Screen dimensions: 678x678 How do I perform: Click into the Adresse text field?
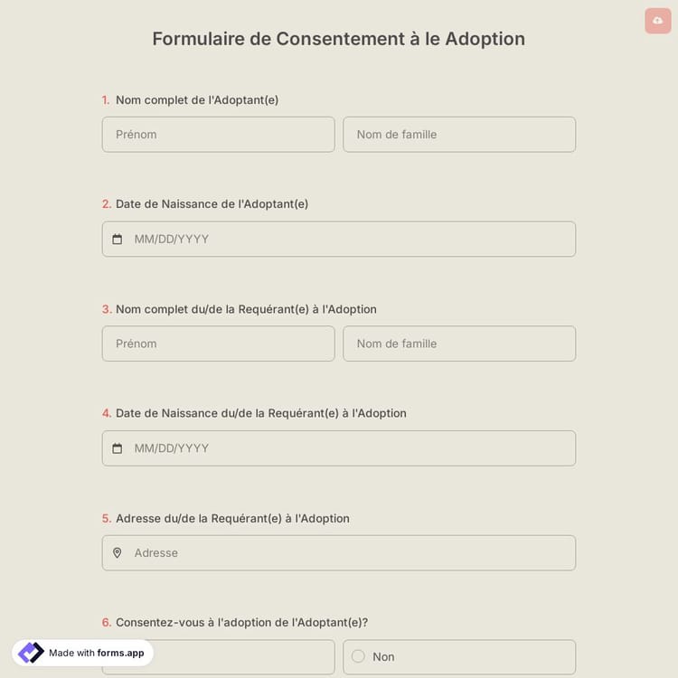[x=348, y=553]
